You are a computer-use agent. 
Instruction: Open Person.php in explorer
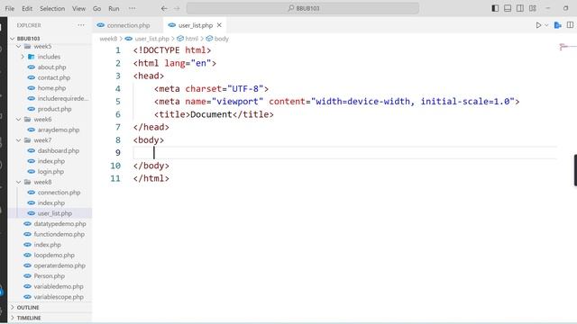(x=49, y=276)
